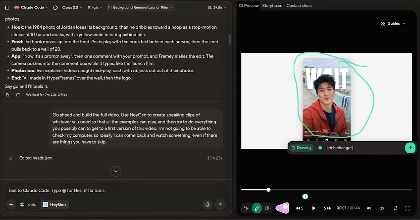Skip forward 5 seconds
Screen dimensions: 420x220
327,208
